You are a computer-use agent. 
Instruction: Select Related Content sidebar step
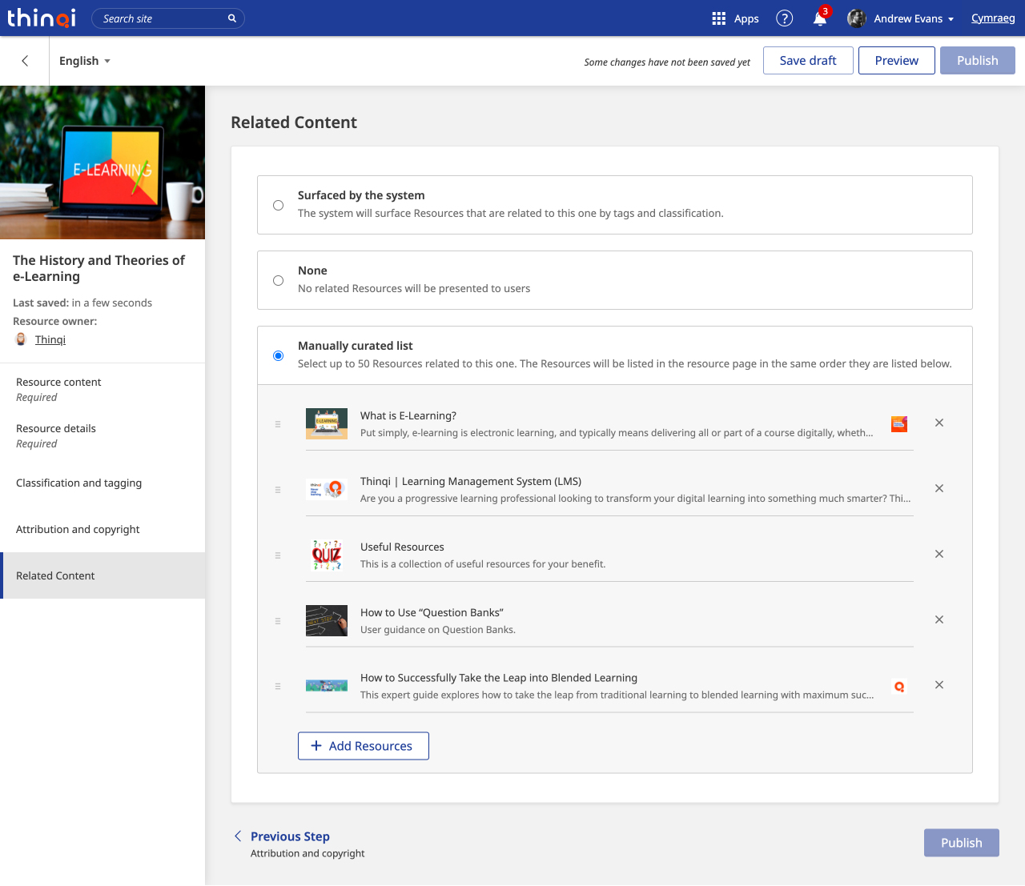(x=102, y=575)
